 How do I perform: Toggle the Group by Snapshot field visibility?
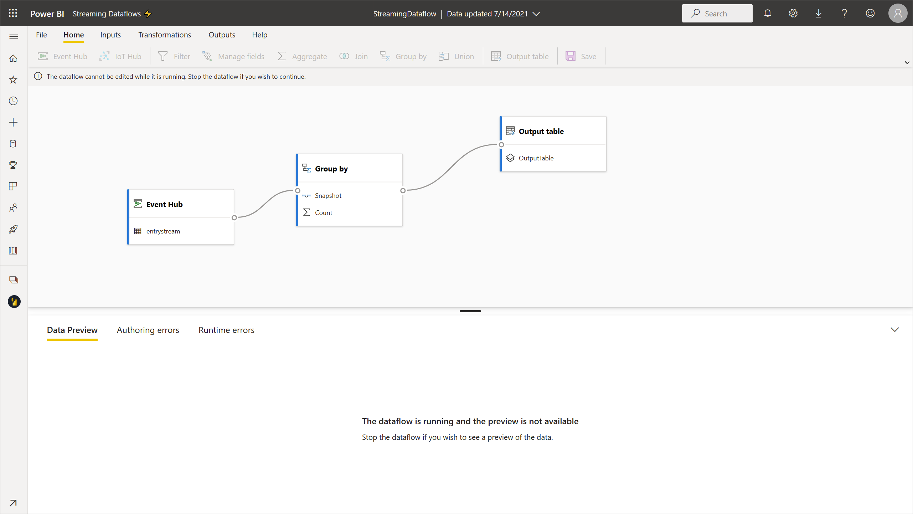(x=306, y=195)
